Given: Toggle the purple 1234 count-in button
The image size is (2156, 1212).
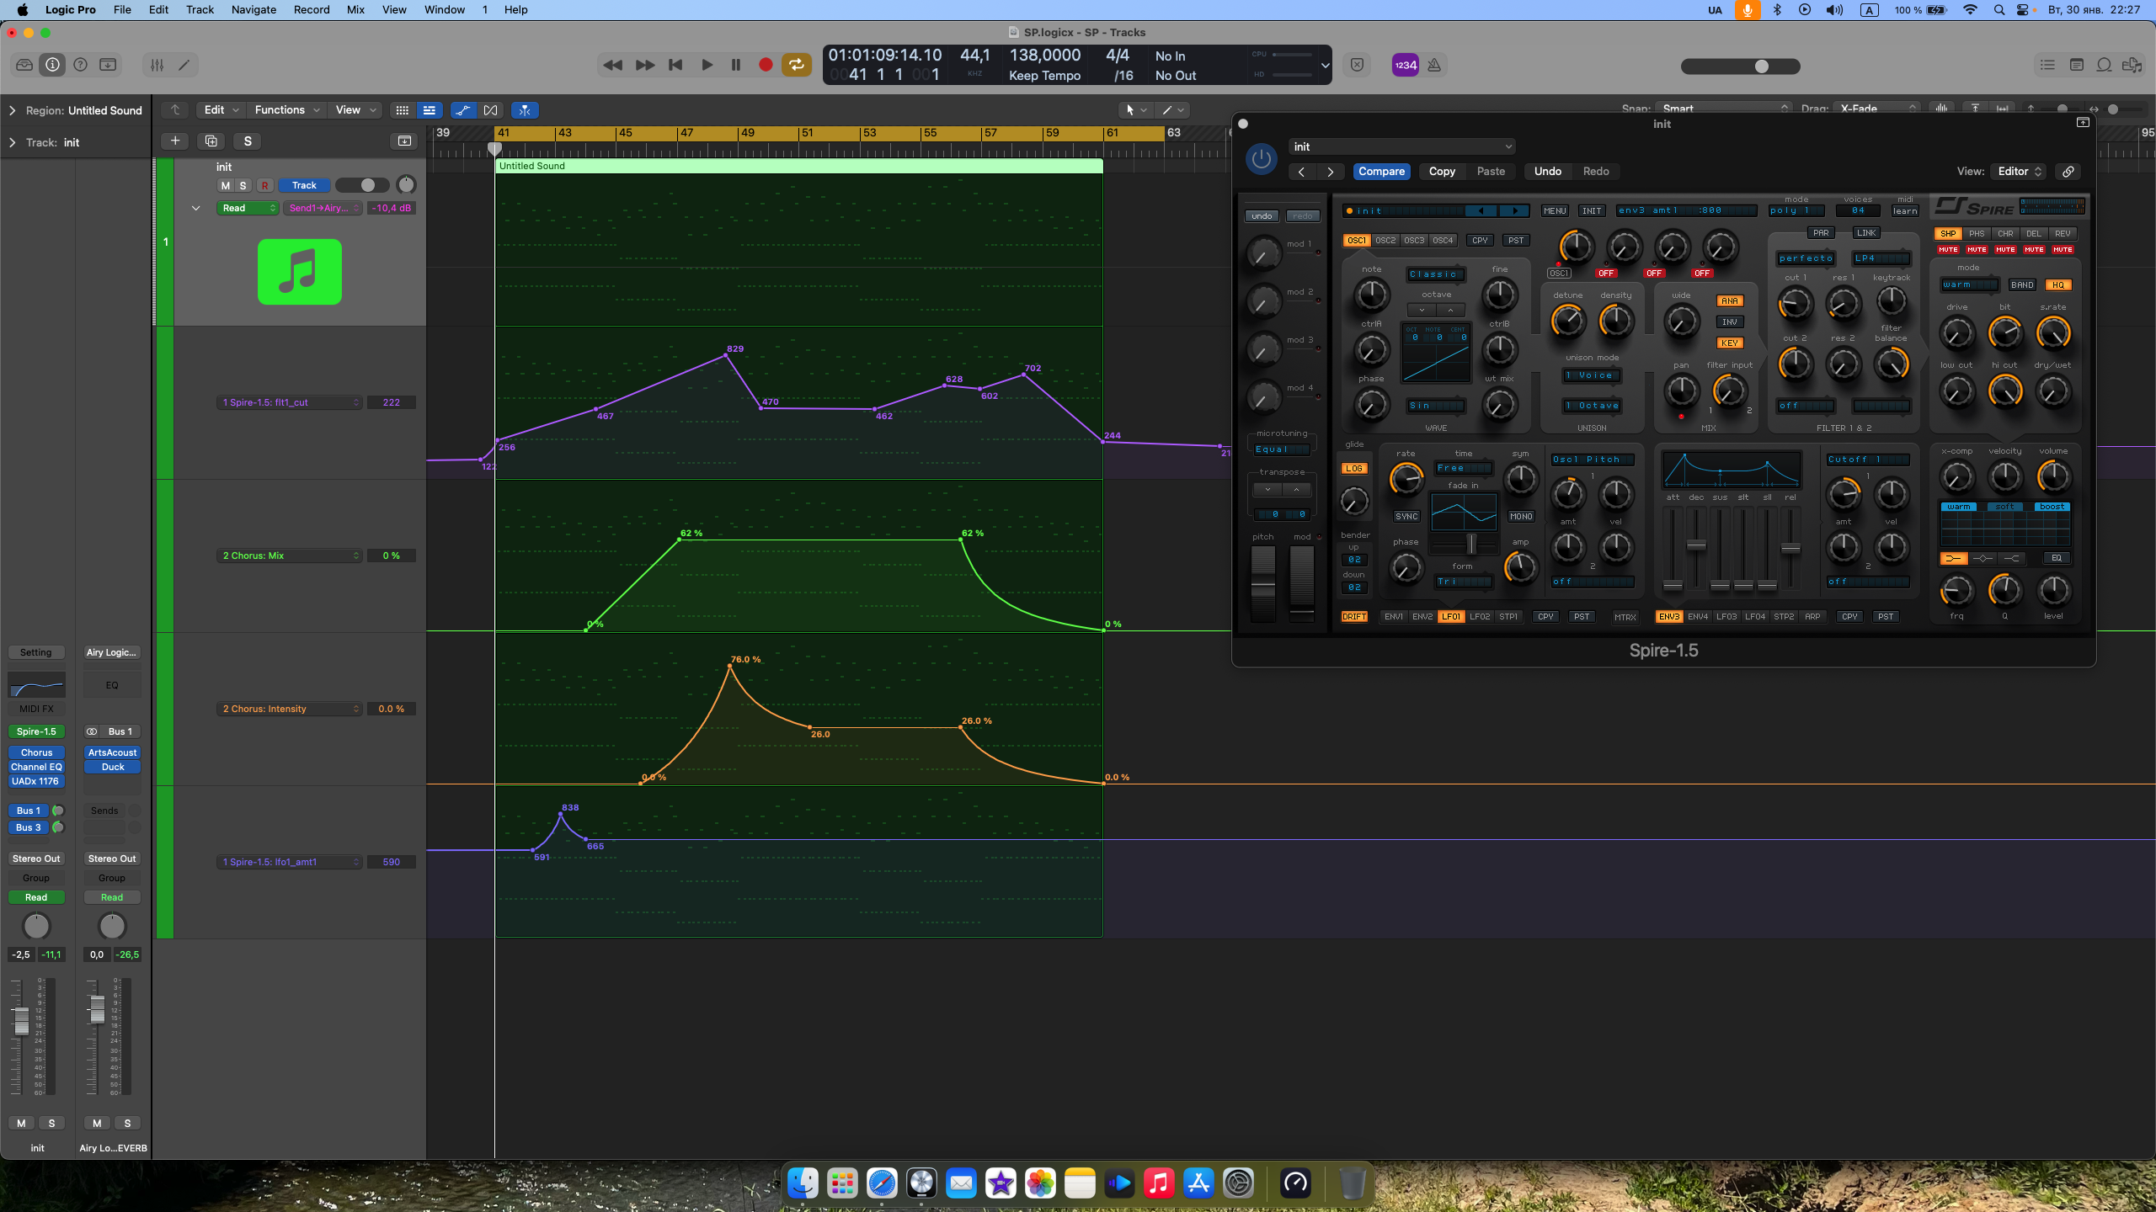Looking at the screenshot, I should pos(1405,65).
